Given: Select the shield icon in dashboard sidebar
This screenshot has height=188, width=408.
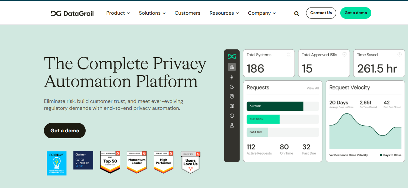Looking at the screenshot, I should (x=232, y=97).
